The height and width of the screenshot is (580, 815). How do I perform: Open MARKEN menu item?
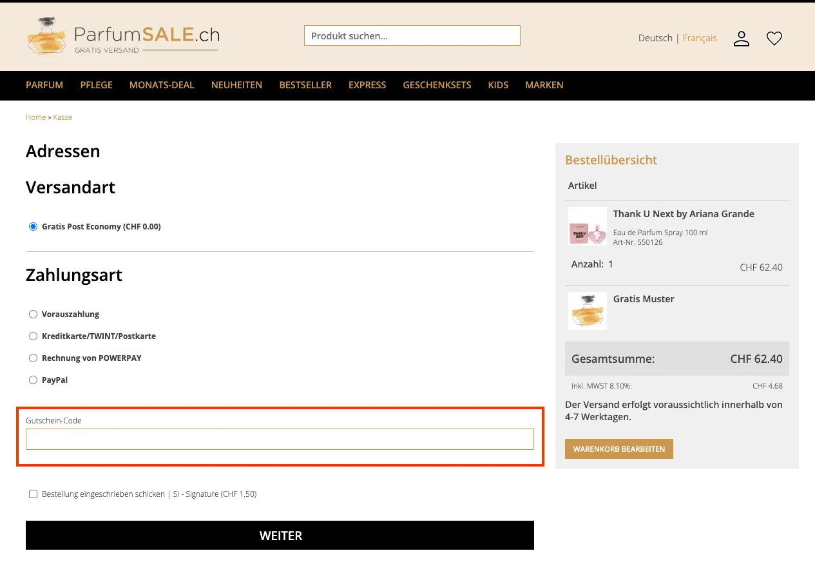(544, 85)
